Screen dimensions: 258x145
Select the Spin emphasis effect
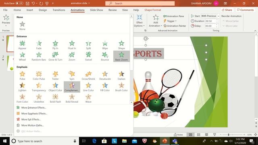[x=72, y=76]
